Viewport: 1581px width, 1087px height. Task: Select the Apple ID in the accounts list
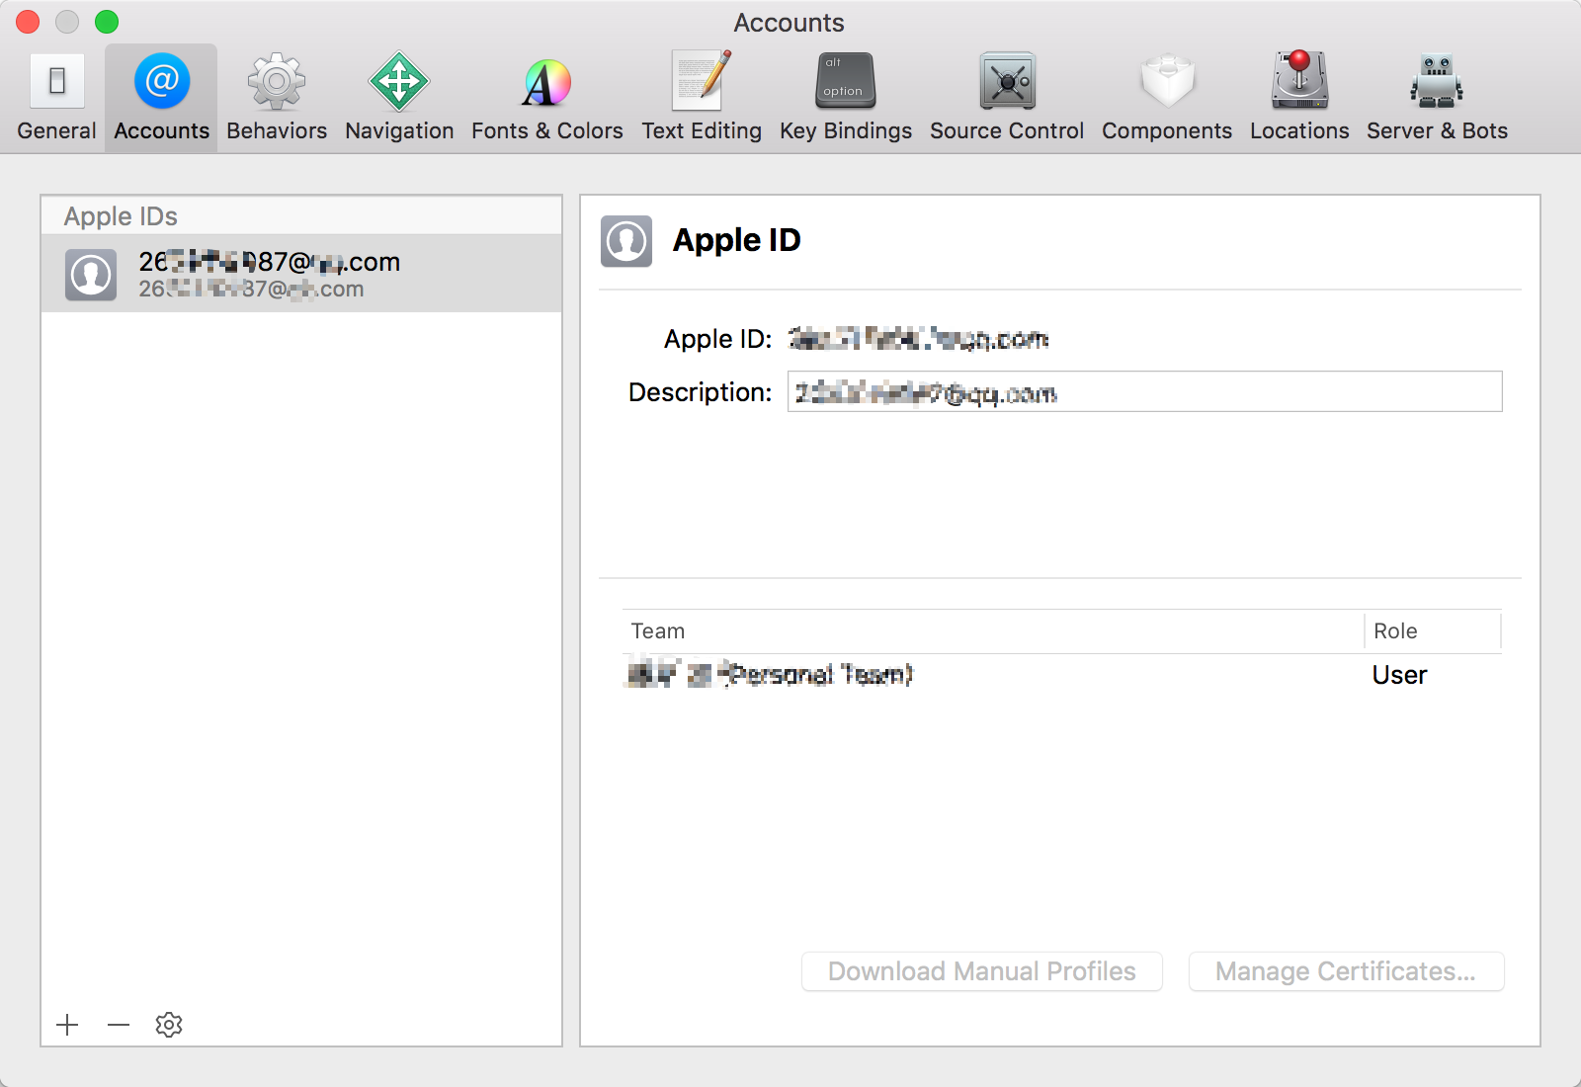point(300,274)
